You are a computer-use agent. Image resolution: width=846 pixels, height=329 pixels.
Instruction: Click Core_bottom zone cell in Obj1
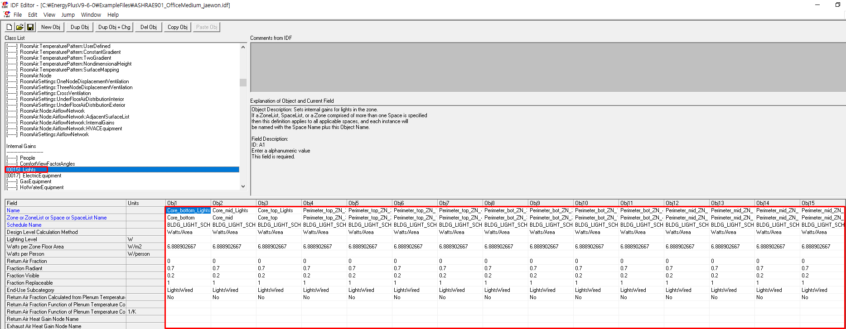click(x=188, y=218)
